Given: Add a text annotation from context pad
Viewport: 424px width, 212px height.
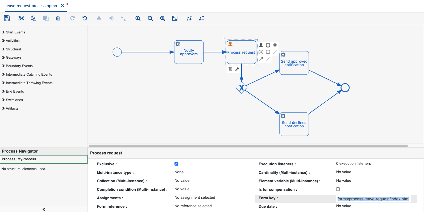Looking at the screenshot, I should (275, 52).
